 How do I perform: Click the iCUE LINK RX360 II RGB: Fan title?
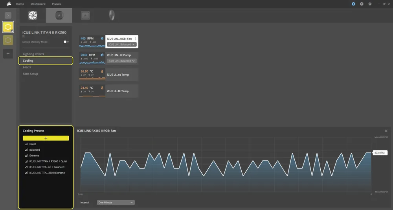tap(97, 131)
